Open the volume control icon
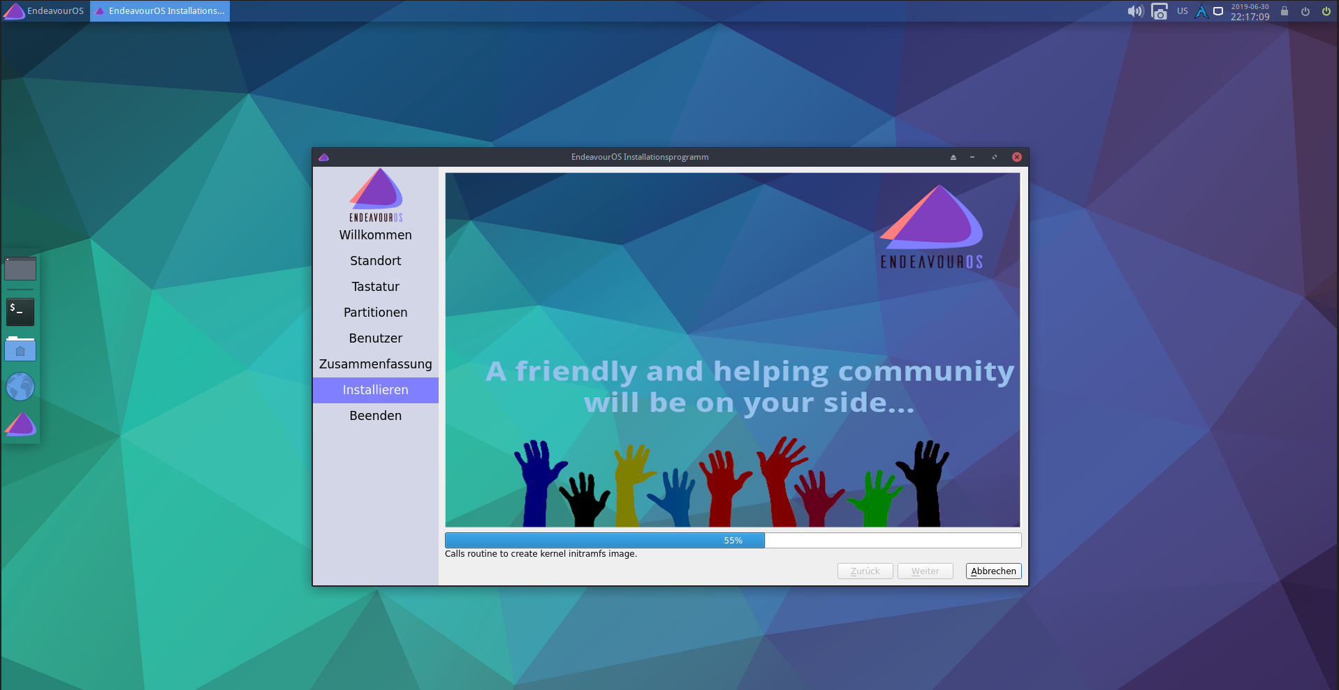This screenshot has height=690, width=1339. point(1135,11)
